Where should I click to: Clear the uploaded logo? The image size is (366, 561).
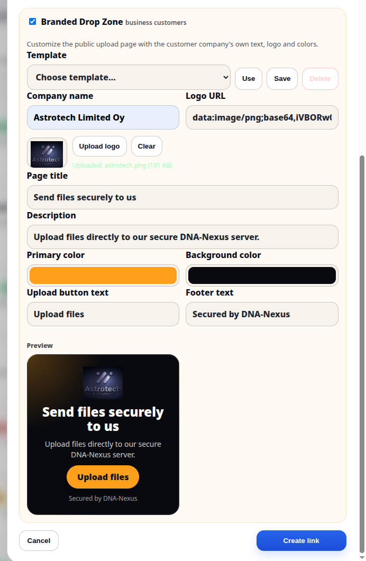(x=147, y=146)
